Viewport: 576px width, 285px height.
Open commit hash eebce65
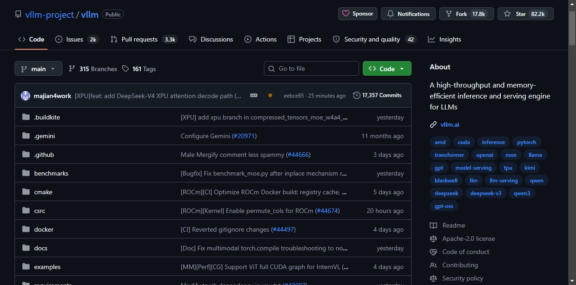[293, 96]
